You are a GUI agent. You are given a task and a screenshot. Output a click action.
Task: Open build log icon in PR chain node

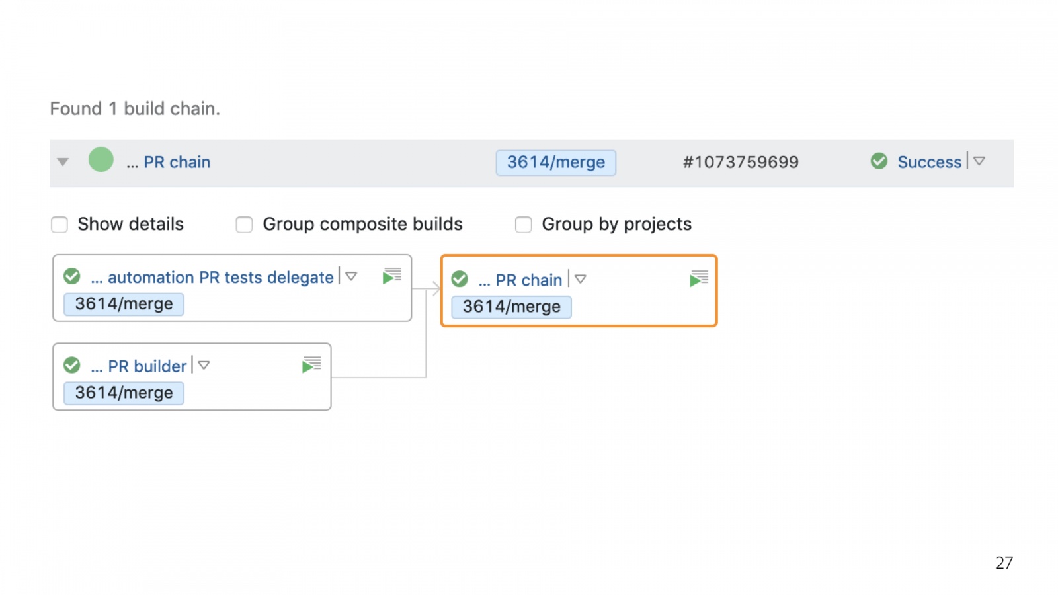699,278
